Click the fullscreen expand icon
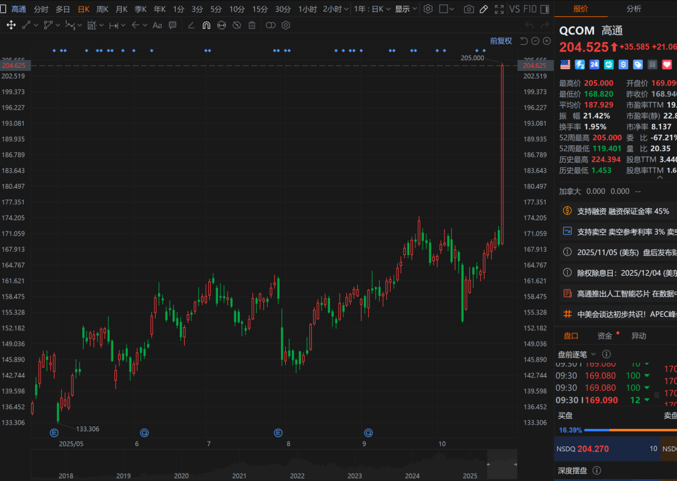Screen dimensions: 677x481 499,9
